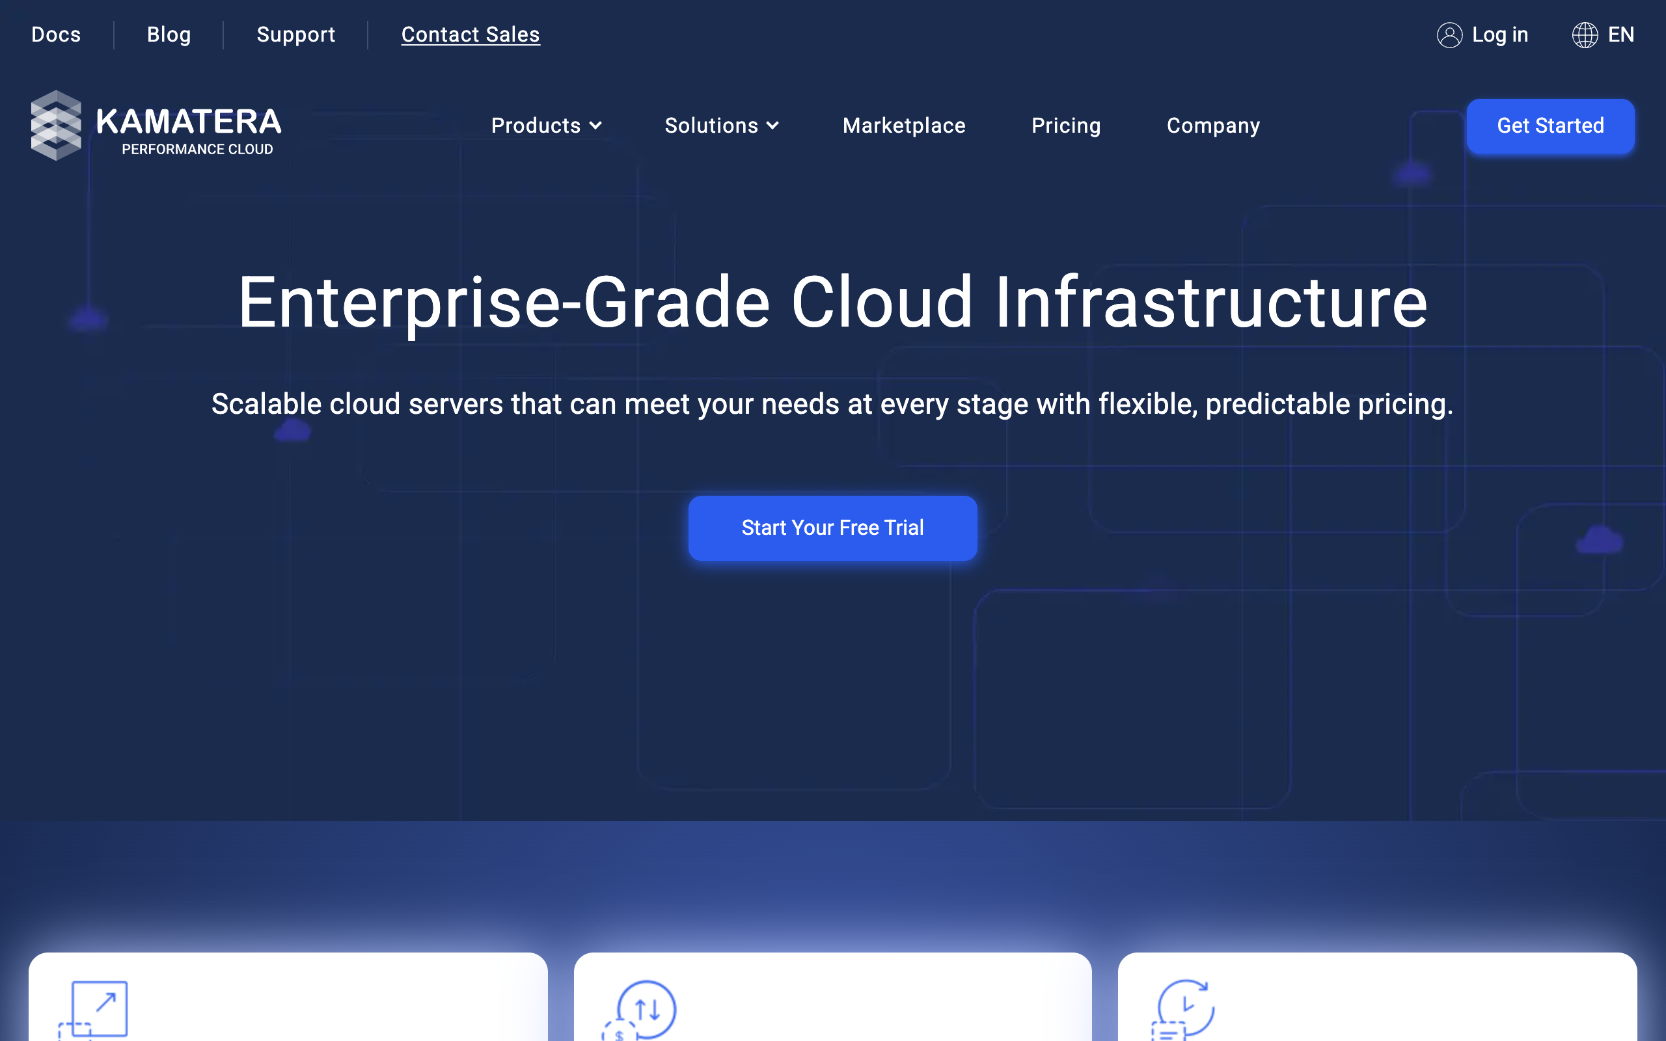Click the user account icon beside Log in

click(1449, 35)
